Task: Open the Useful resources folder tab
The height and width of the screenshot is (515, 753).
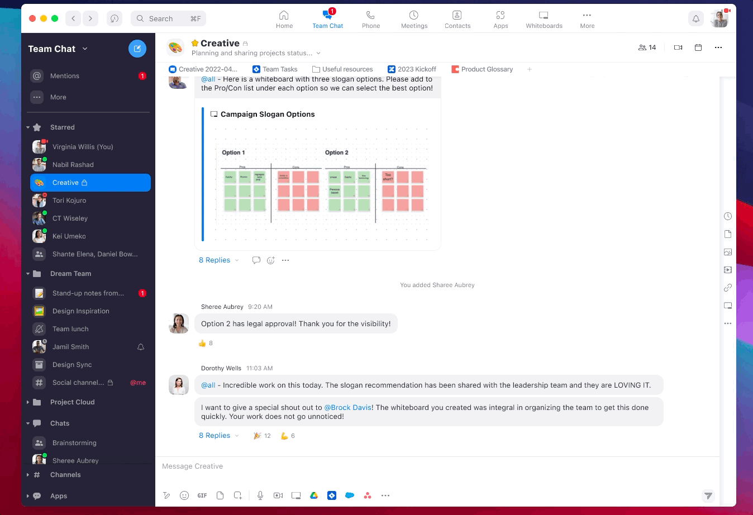Action: 342,69
